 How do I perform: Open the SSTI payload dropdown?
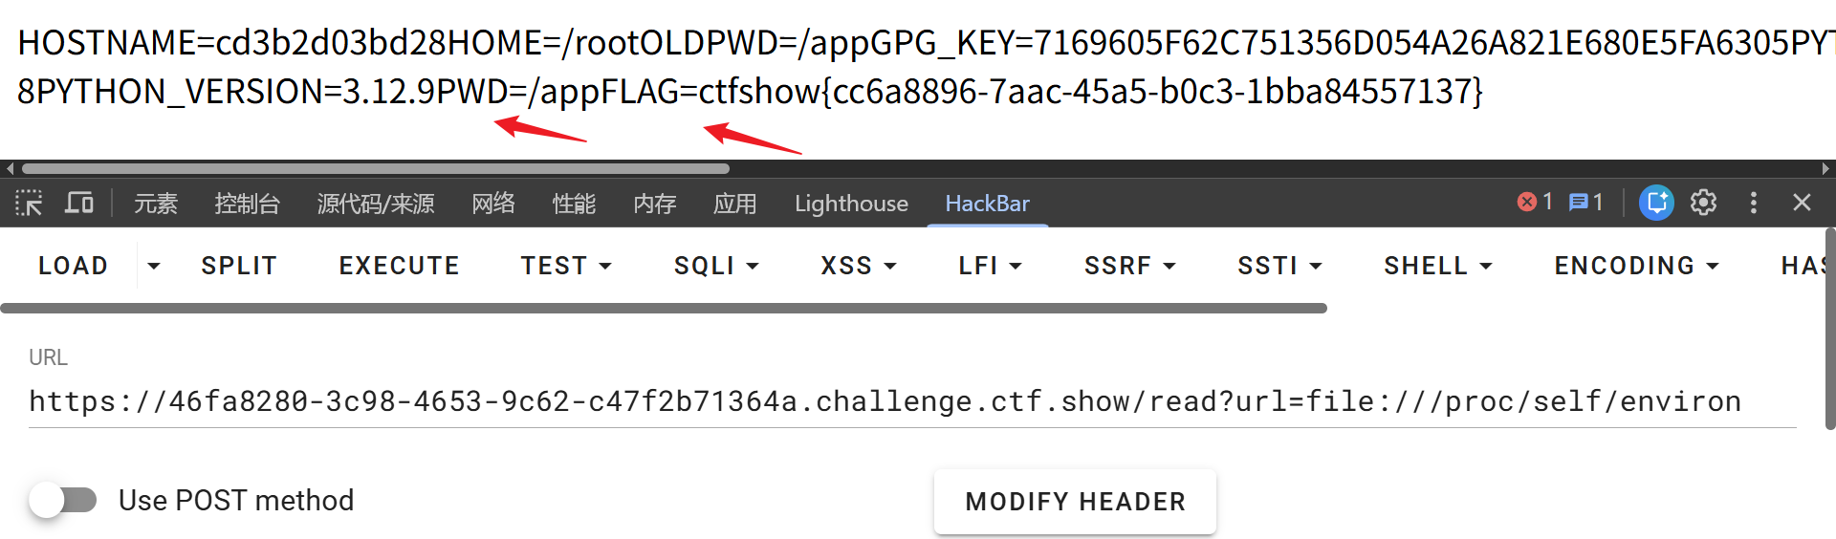(1279, 266)
